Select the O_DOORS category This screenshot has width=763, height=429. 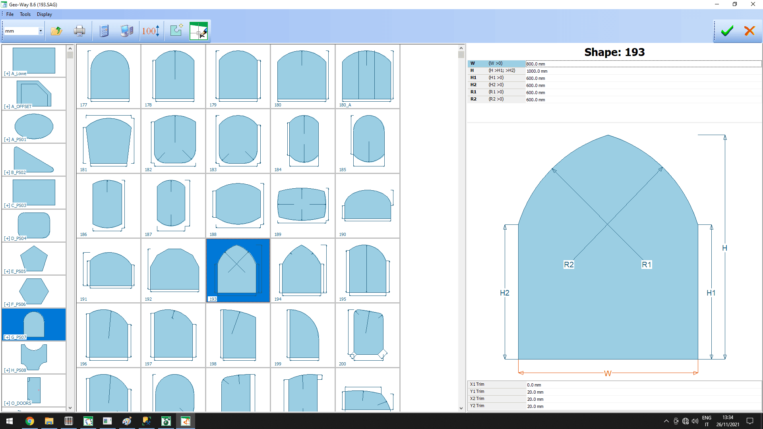point(34,390)
